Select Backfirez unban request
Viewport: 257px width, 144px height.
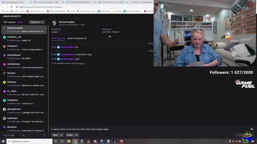coord(24,129)
